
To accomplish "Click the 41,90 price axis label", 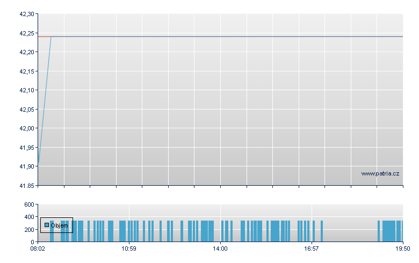I will (x=27, y=166).
